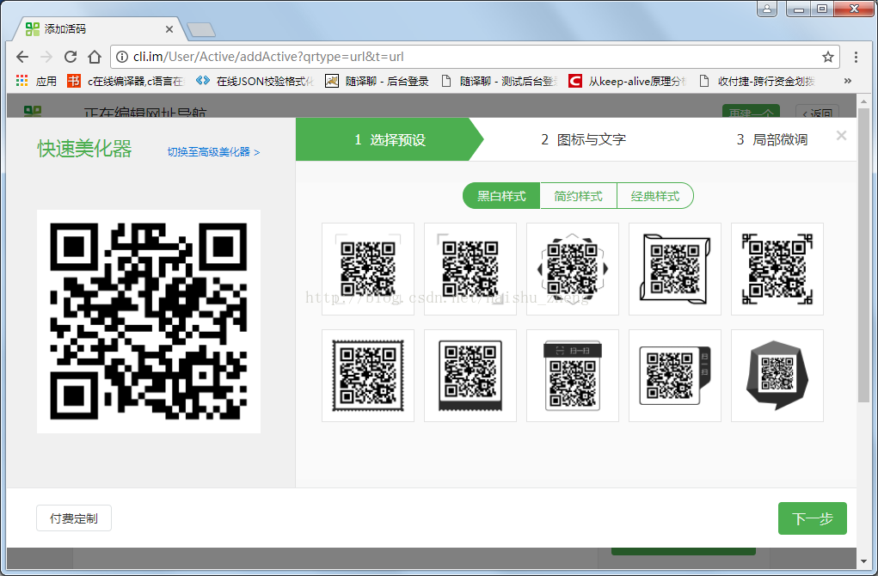The height and width of the screenshot is (576, 878).
Task: Choose the plain corner-bracket QR preset
Action: [x=368, y=269]
